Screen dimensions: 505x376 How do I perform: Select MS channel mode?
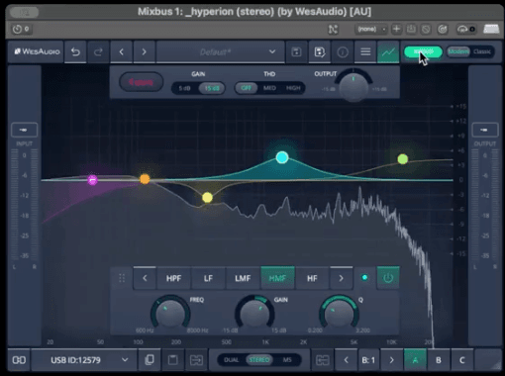click(287, 360)
